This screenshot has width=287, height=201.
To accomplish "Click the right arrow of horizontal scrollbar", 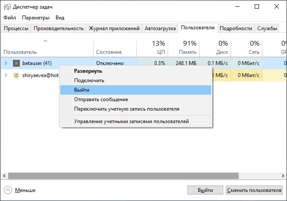I will coord(283,176).
